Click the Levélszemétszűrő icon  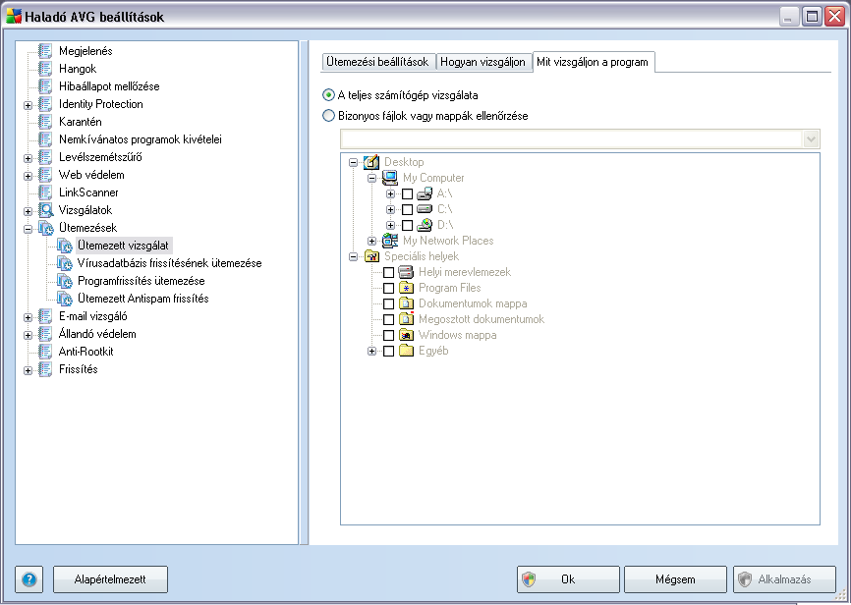pos(45,157)
